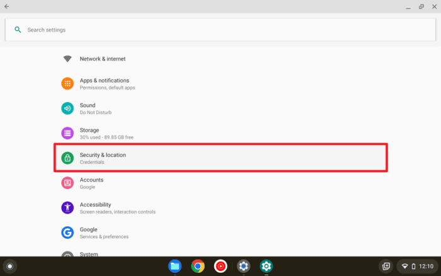This screenshot has height=276, width=441.
Task: Open Google Services & preferences
Action: pyautogui.click(x=220, y=233)
